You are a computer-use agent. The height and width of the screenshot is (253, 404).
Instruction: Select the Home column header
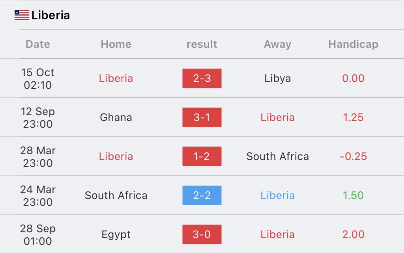coord(116,44)
